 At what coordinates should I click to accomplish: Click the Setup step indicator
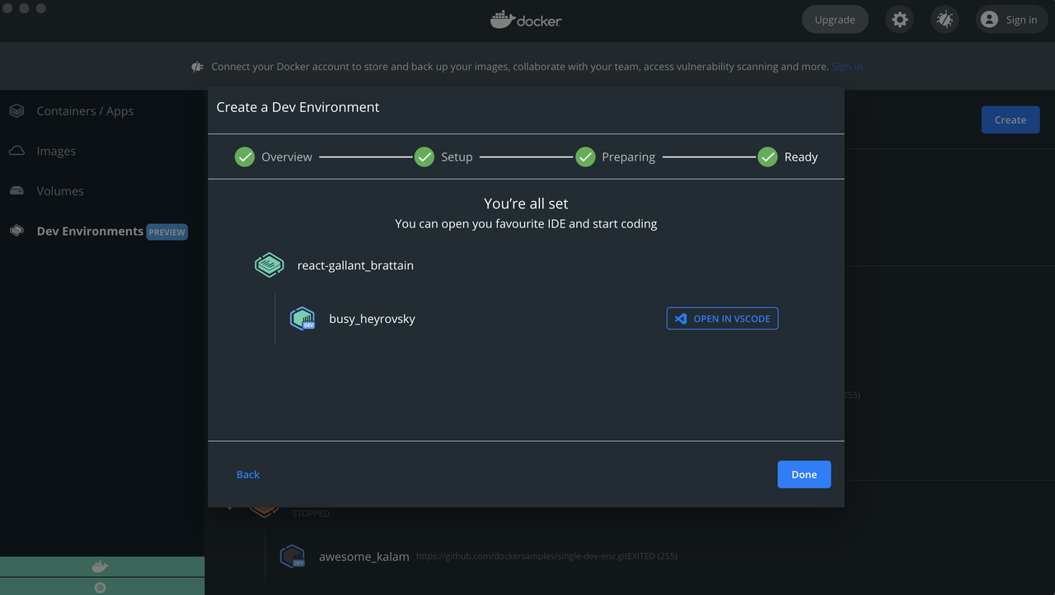point(424,157)
